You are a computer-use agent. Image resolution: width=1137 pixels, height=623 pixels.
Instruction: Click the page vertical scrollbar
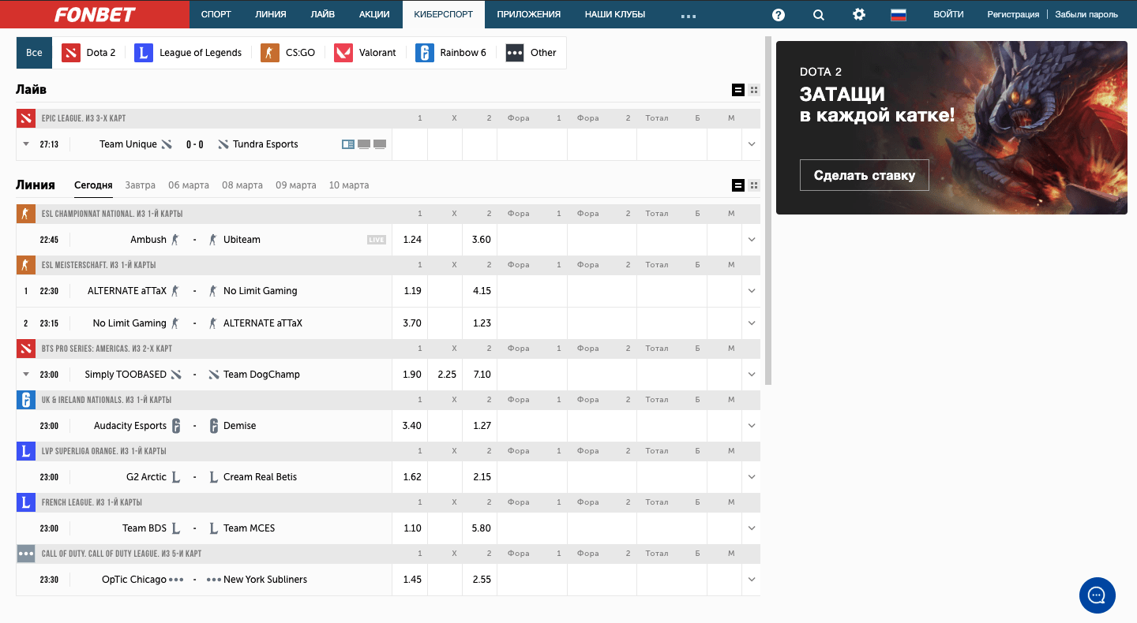point(768,210)
